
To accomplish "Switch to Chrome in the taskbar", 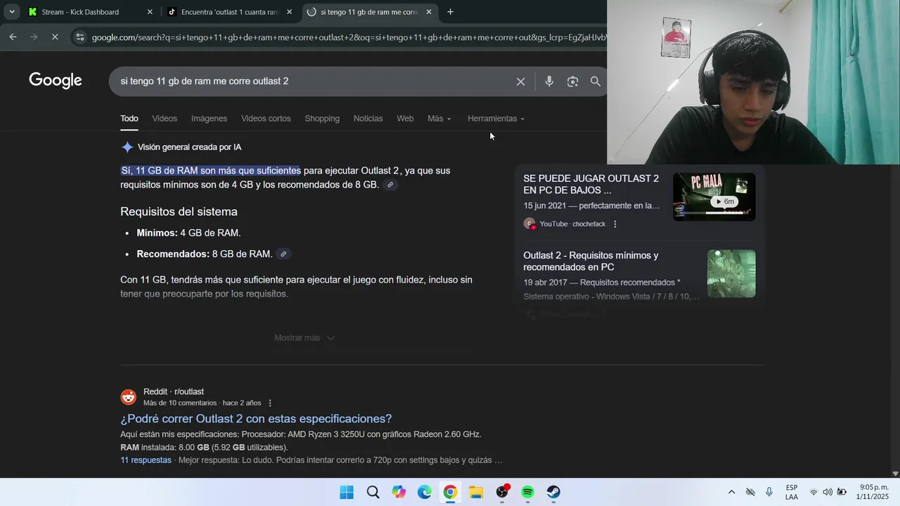I will pyautogui.click(x=450, y=492).
